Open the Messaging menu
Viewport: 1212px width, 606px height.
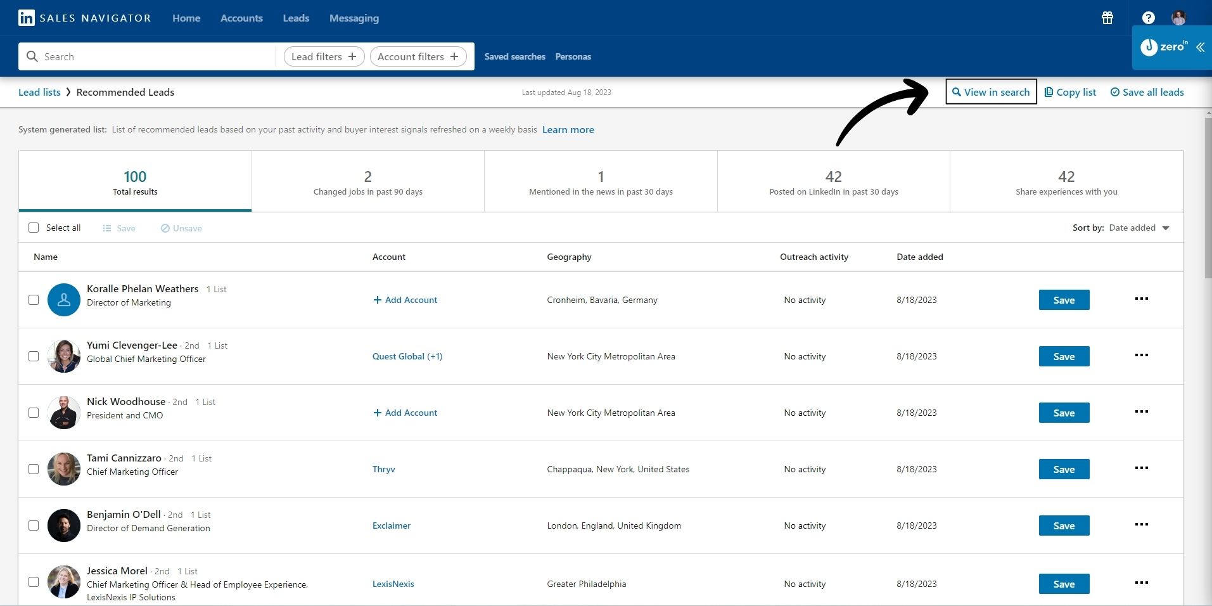pyautogui.click(x=354, y=18)
